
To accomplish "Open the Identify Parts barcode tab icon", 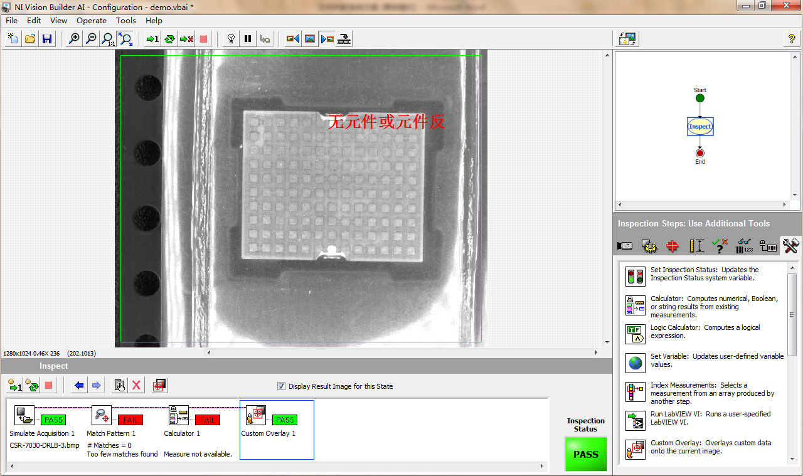I will (744, 246).
